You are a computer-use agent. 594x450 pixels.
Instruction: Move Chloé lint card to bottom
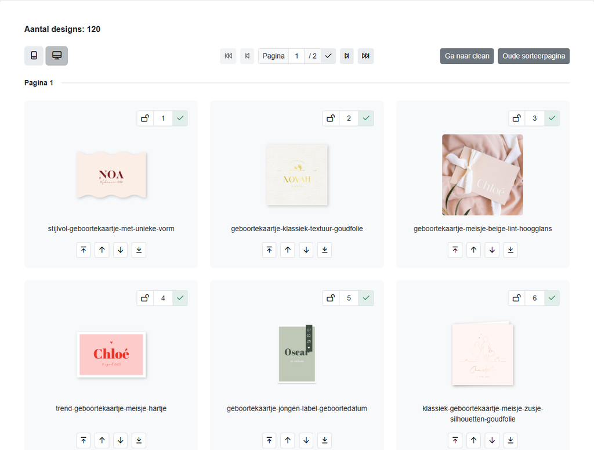[x=510, y=250]
